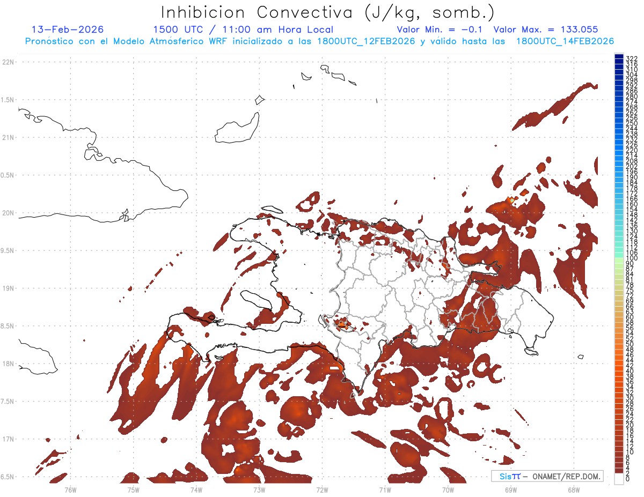This screenshot has width=644, height=497.
Task: Click the '68W' longitude axis label
Action: [574, 489]
